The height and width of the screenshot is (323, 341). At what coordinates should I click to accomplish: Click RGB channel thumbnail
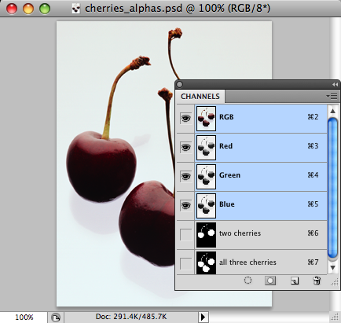[x=206, y=119]
